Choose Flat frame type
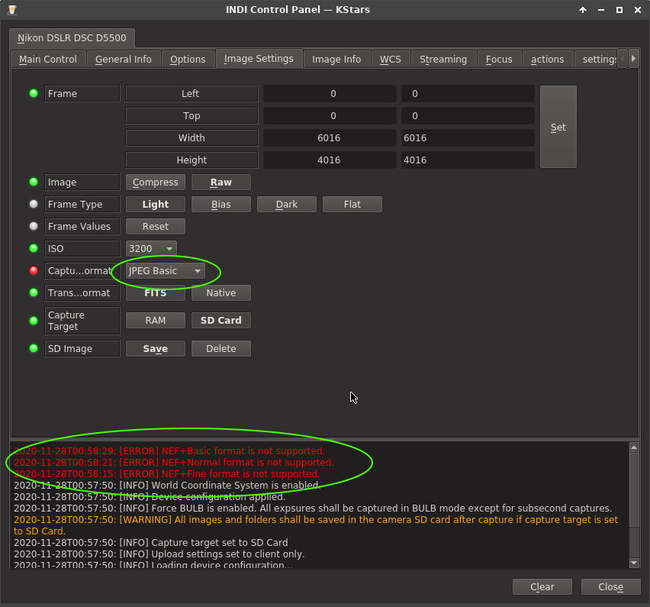 point(352,204)
